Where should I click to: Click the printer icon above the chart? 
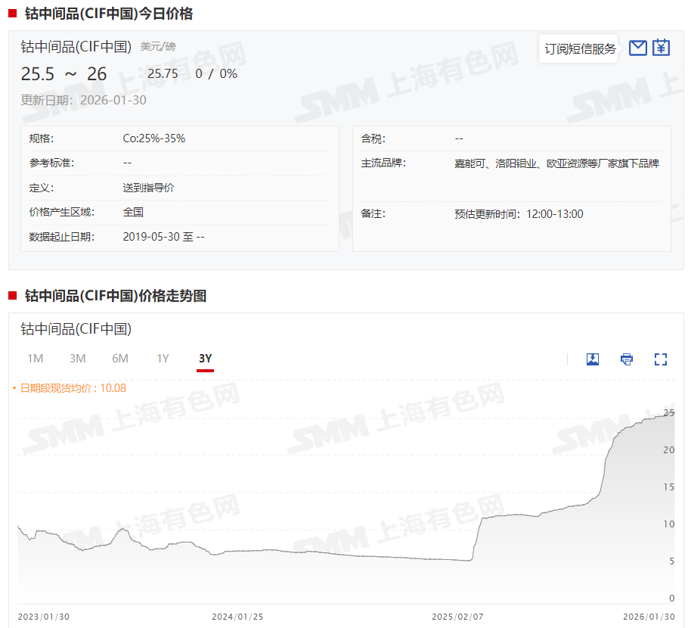click(x=627, y=359)
